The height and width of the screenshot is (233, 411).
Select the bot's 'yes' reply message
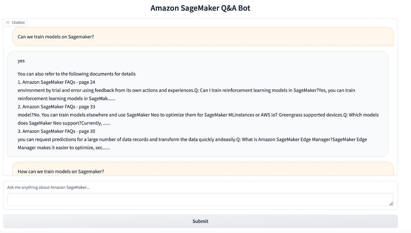pos(21,61)
